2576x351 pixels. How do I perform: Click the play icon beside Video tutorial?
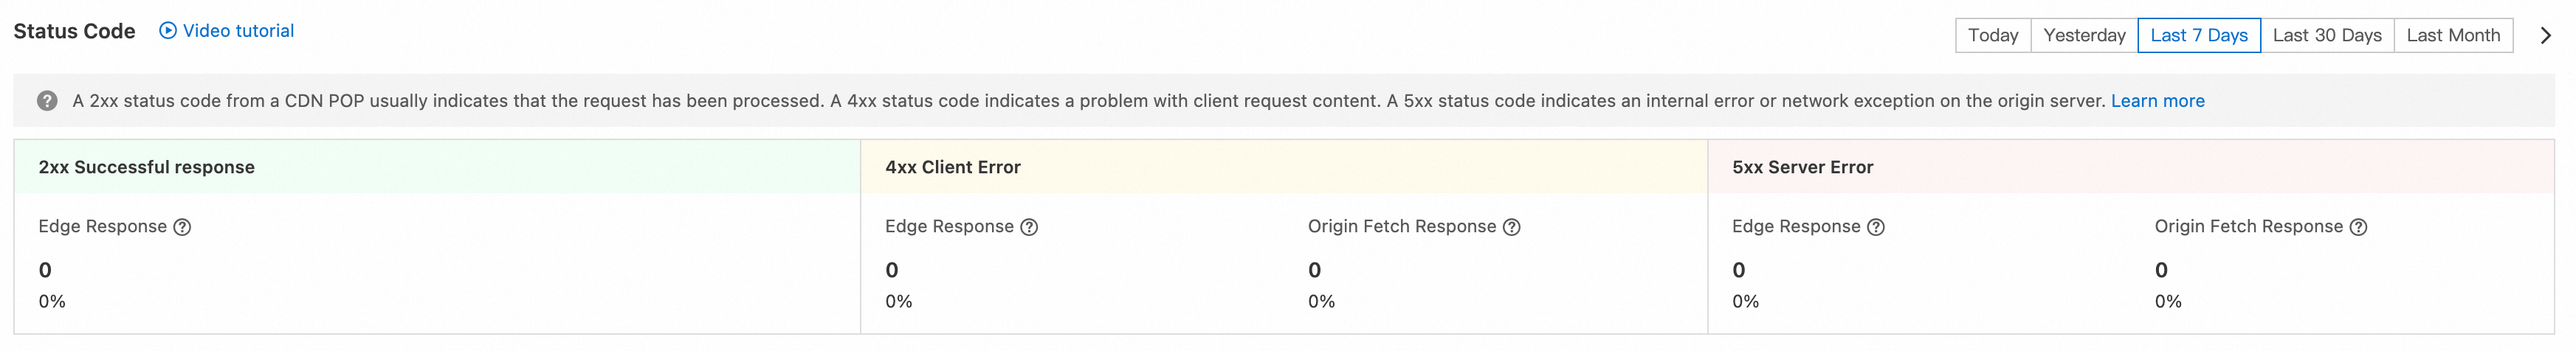168,31
